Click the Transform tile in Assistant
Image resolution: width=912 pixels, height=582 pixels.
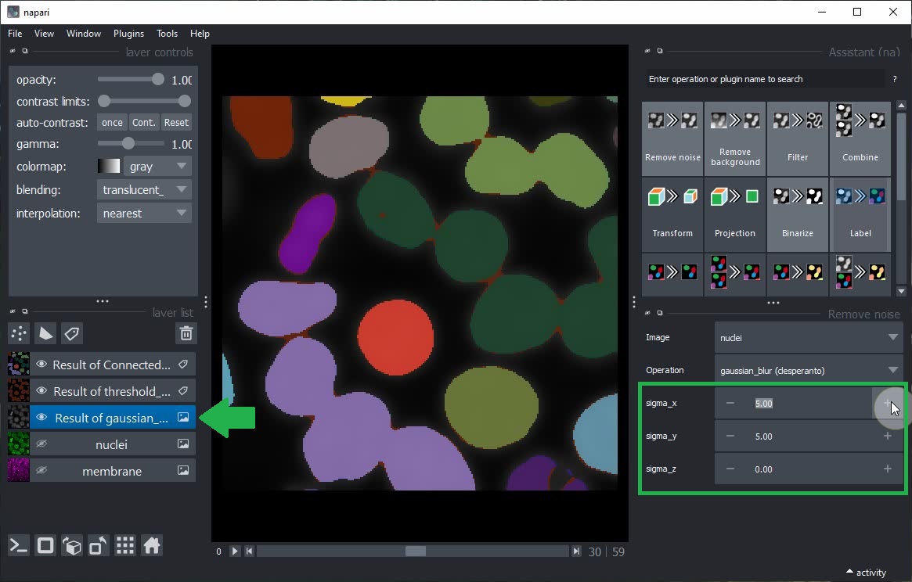[x=672, y=214]
